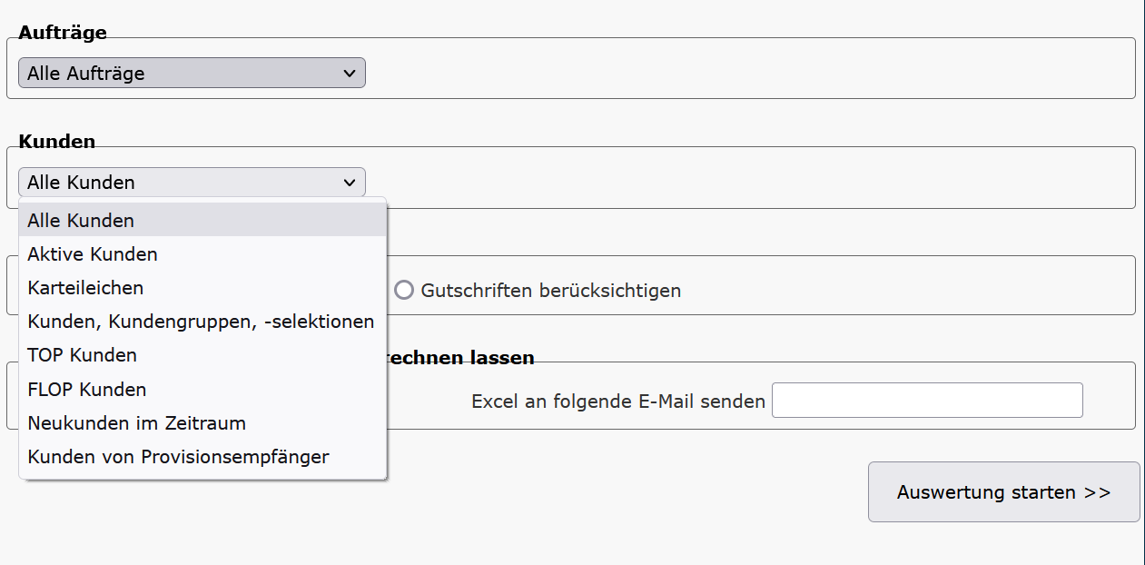Select TOP Kunden in the dropdown list
Screen dimensions: 1145x565
tap(83, 355)
